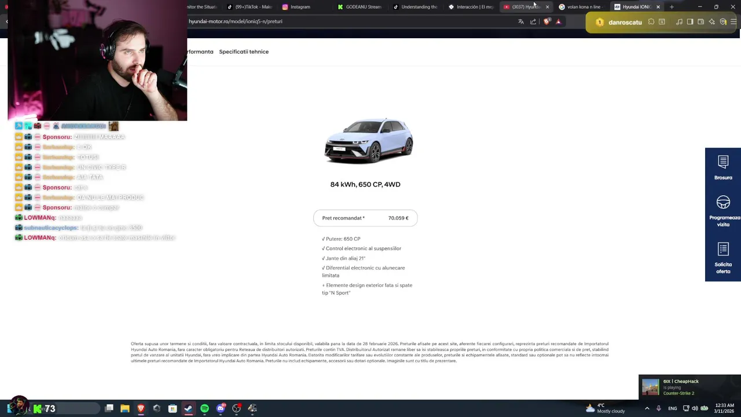Open Discord from the taskbar

[x=221, y=408]
